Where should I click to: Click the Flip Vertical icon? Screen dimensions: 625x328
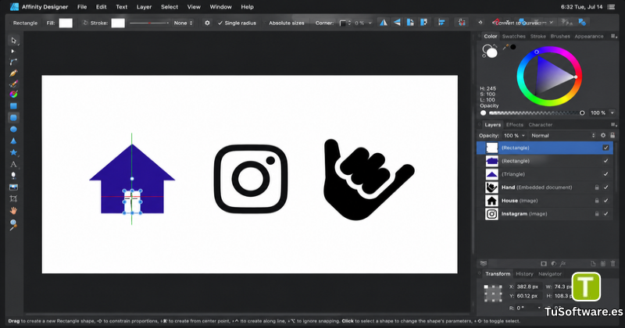[x=397, y=23]
